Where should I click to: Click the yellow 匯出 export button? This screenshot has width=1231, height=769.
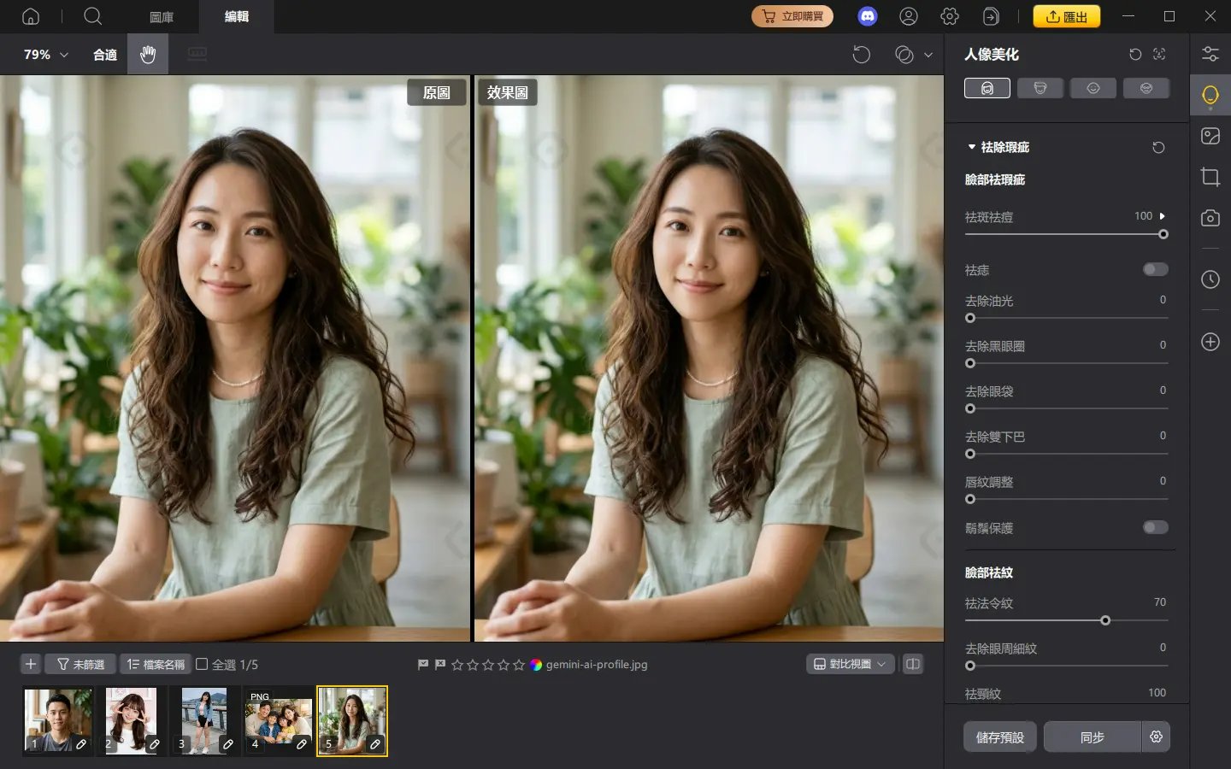[x=1067, y=15]
